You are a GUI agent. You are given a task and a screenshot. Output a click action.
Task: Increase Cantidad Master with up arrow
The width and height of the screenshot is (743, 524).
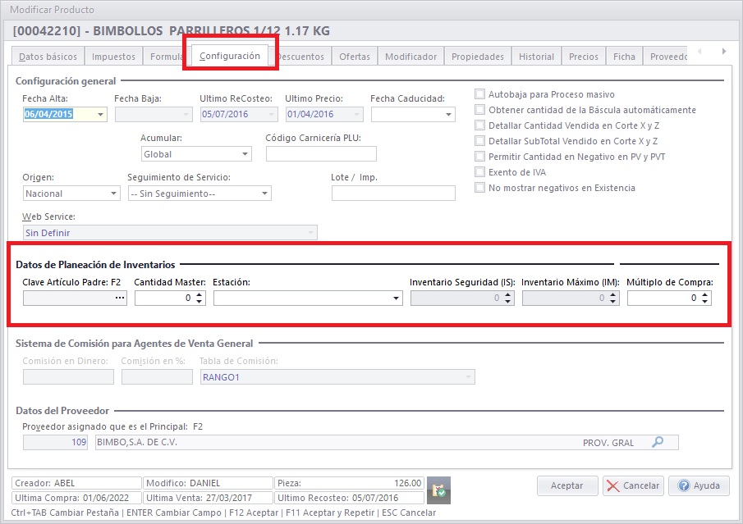pos(200,295)
